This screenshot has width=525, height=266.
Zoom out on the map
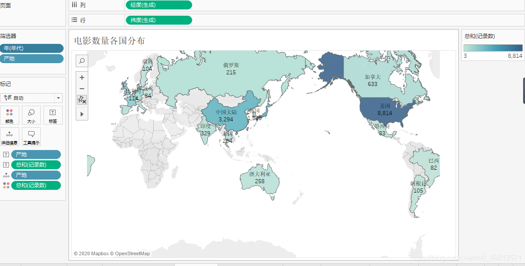tap(82, 89)
